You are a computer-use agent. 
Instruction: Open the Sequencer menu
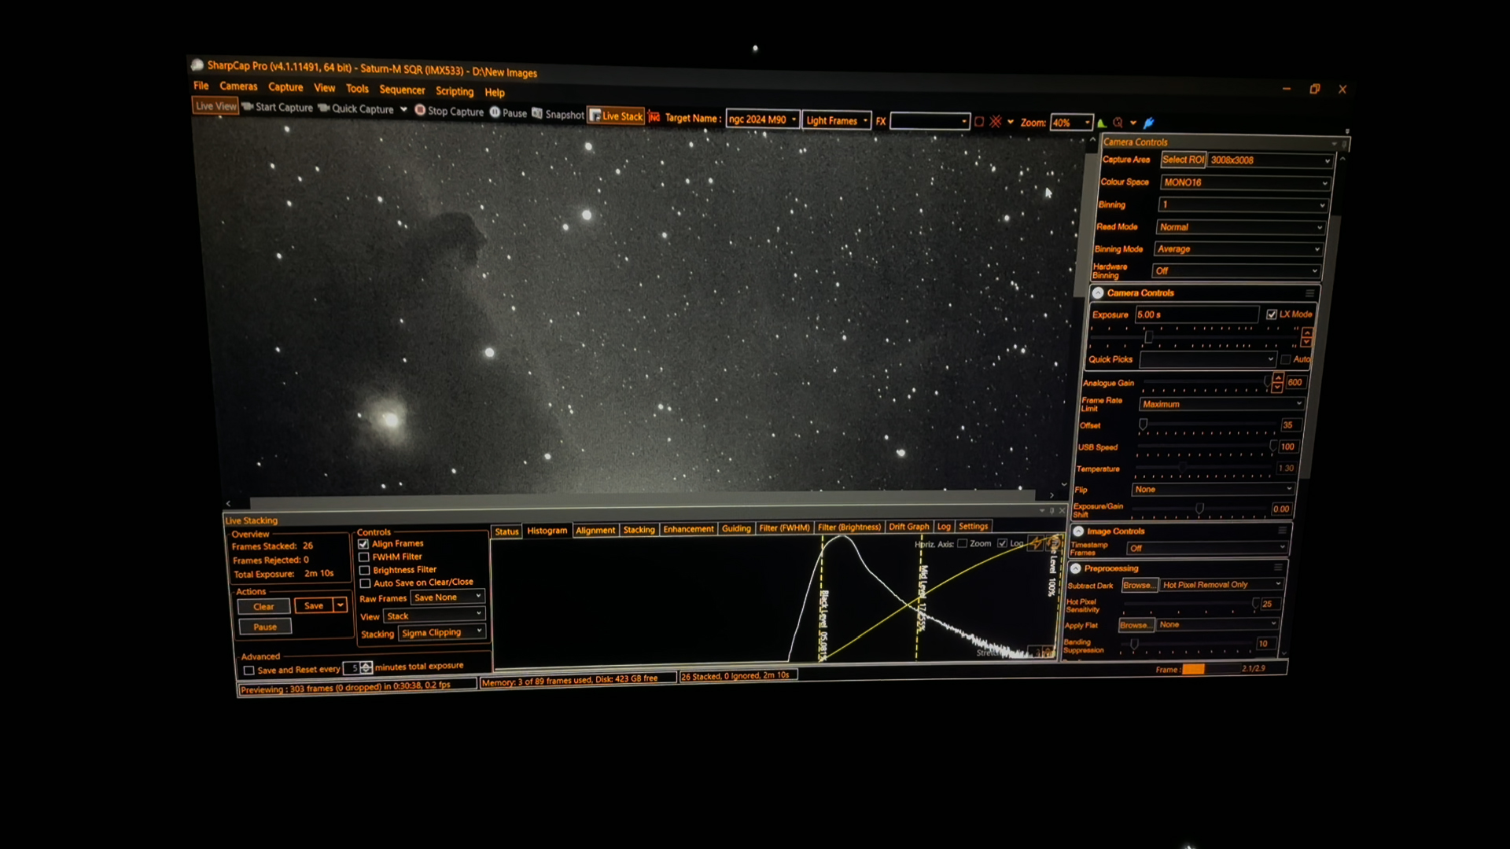coord(402,90)
